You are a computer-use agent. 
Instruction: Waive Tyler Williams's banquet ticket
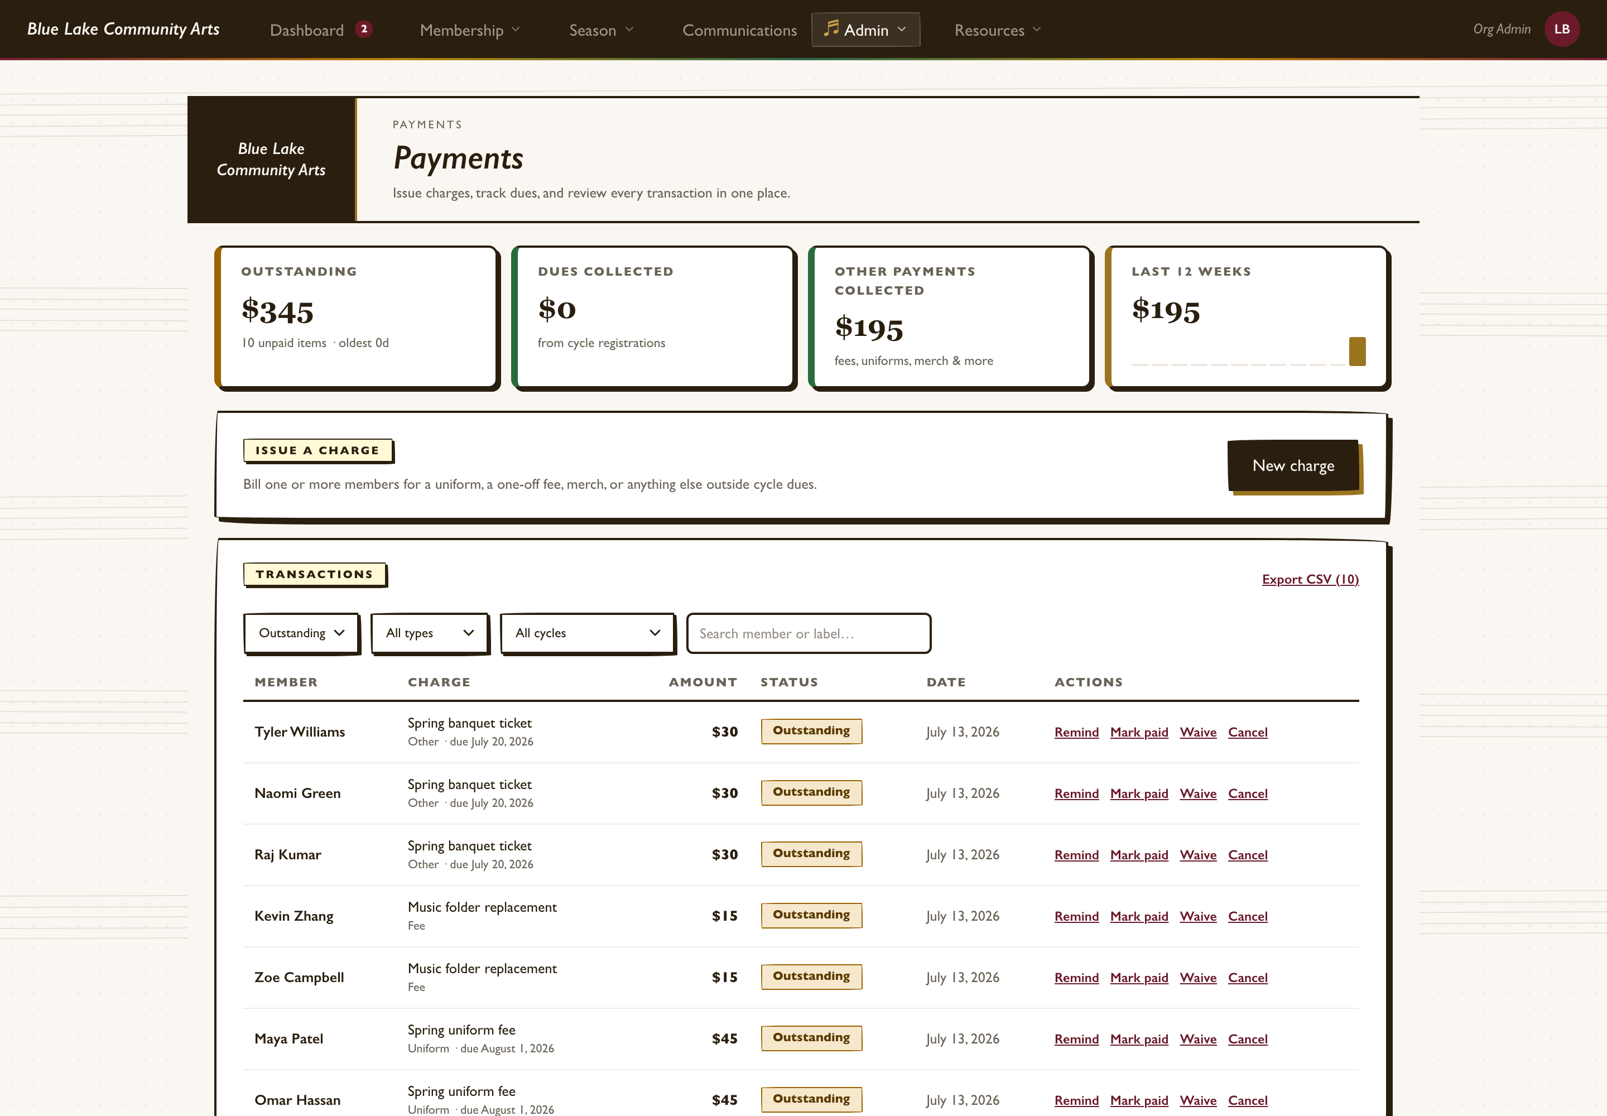(1198, 732)
